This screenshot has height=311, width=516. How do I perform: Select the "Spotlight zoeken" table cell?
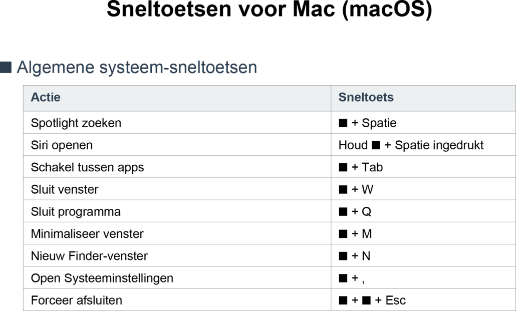[76, 123]
